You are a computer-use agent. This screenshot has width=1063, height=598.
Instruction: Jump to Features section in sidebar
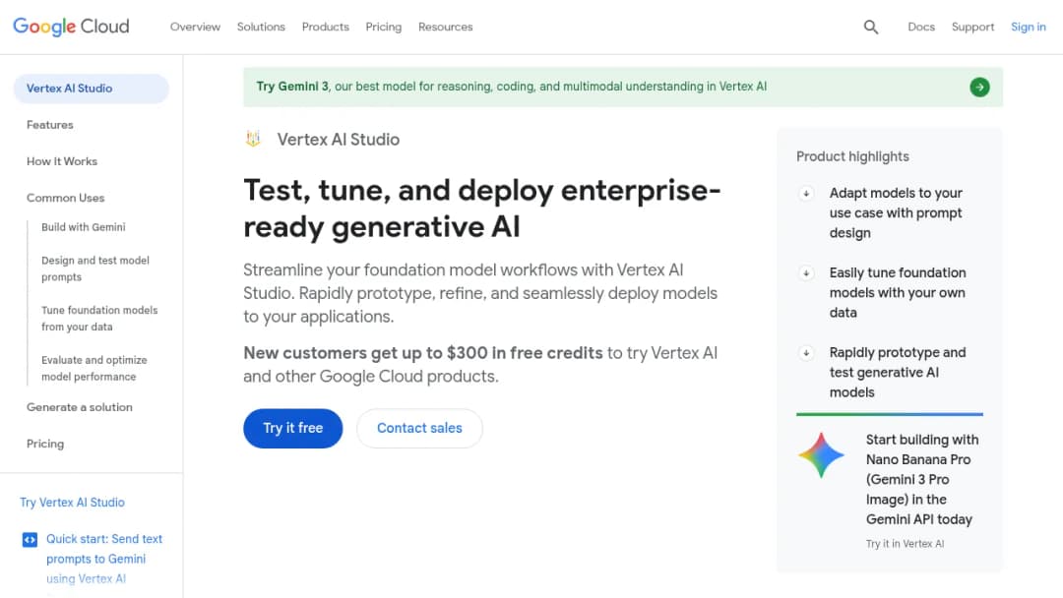pos(50,125)
